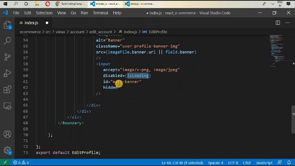Change indentation via Spaces: 4

[215, 163]
